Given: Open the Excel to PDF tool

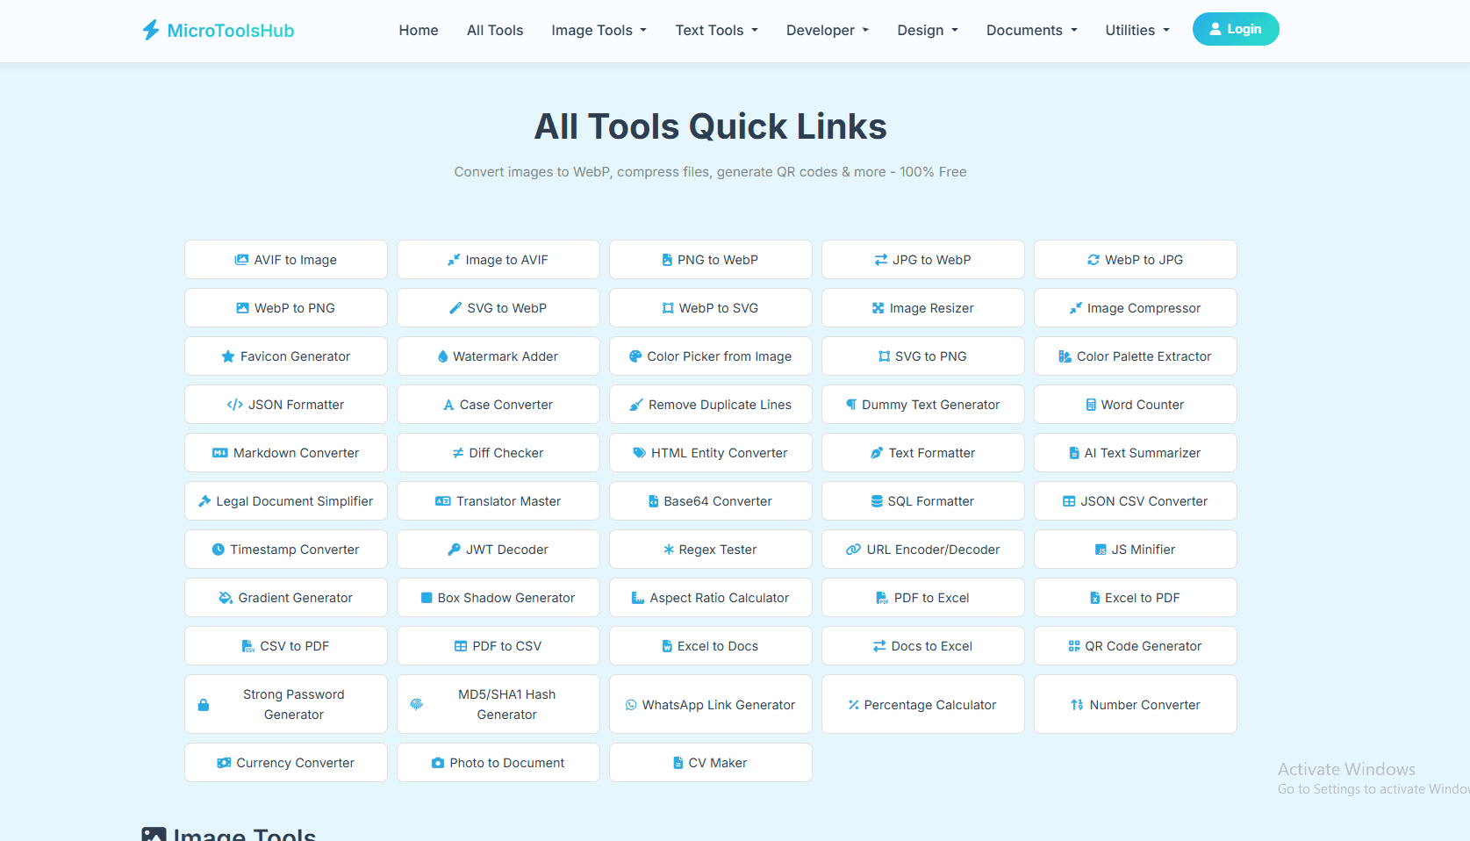Looking at the screenshot, I should coord(1135,597).
